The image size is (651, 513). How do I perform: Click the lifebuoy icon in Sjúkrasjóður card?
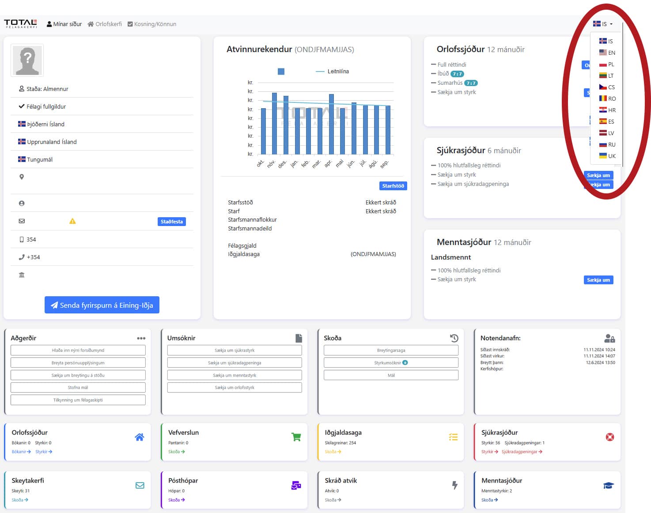(609, 437)
